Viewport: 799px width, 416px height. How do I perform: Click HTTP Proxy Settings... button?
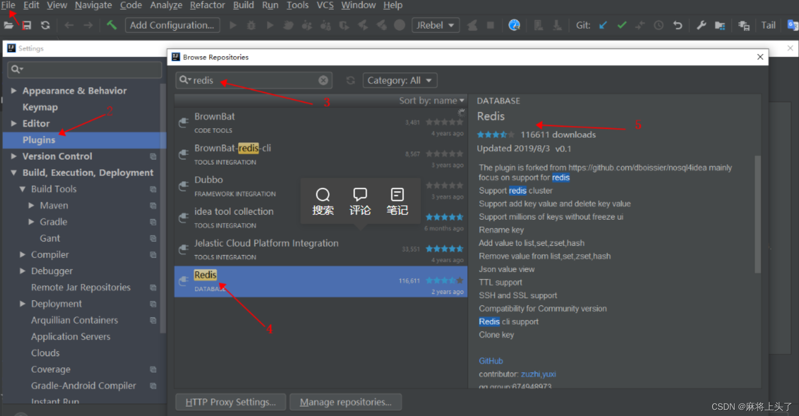[x=231, y=402]
